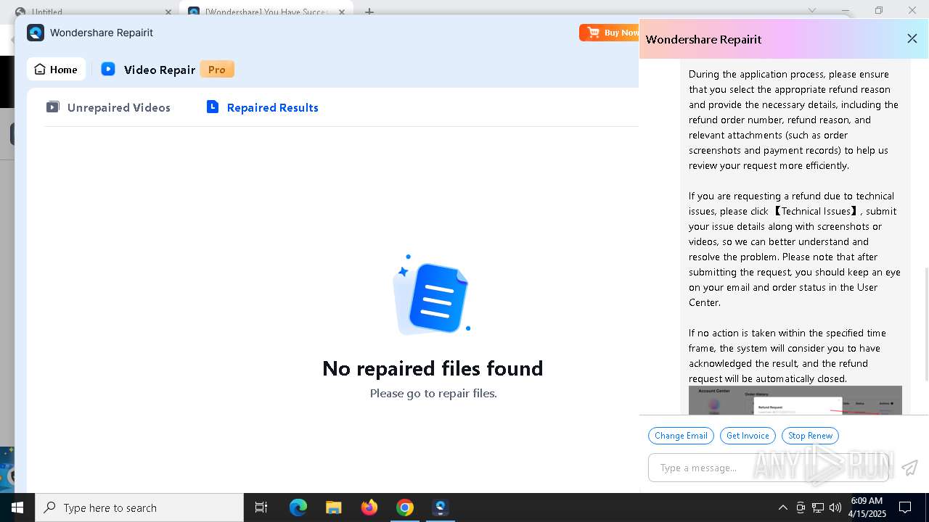Show hidden system tray icons

click(x=782, y=507)
